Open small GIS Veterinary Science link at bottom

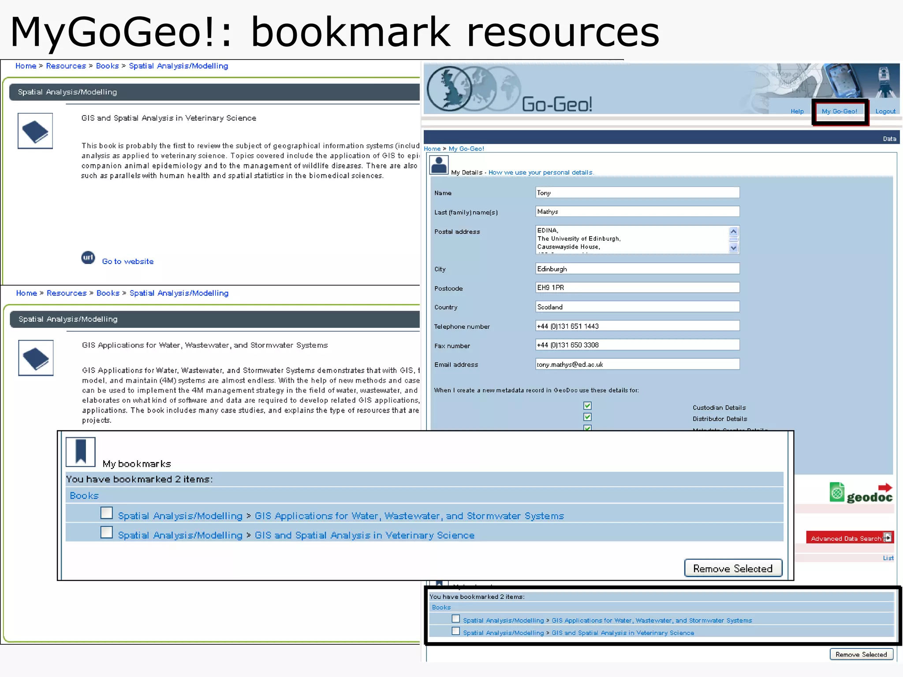(x=623, y=632)
